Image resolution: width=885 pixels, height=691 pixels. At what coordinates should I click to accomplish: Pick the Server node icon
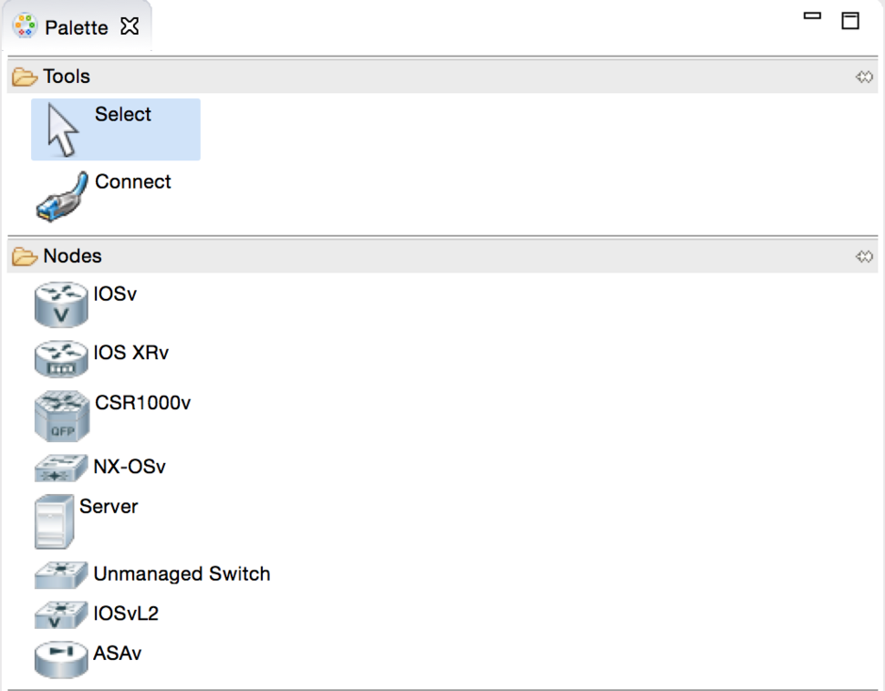click(x=54, y=521)
